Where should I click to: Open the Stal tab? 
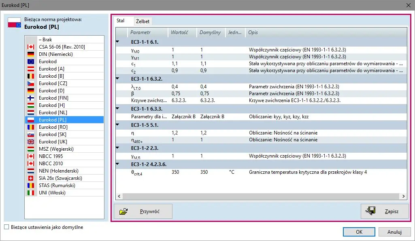[121, 21]
